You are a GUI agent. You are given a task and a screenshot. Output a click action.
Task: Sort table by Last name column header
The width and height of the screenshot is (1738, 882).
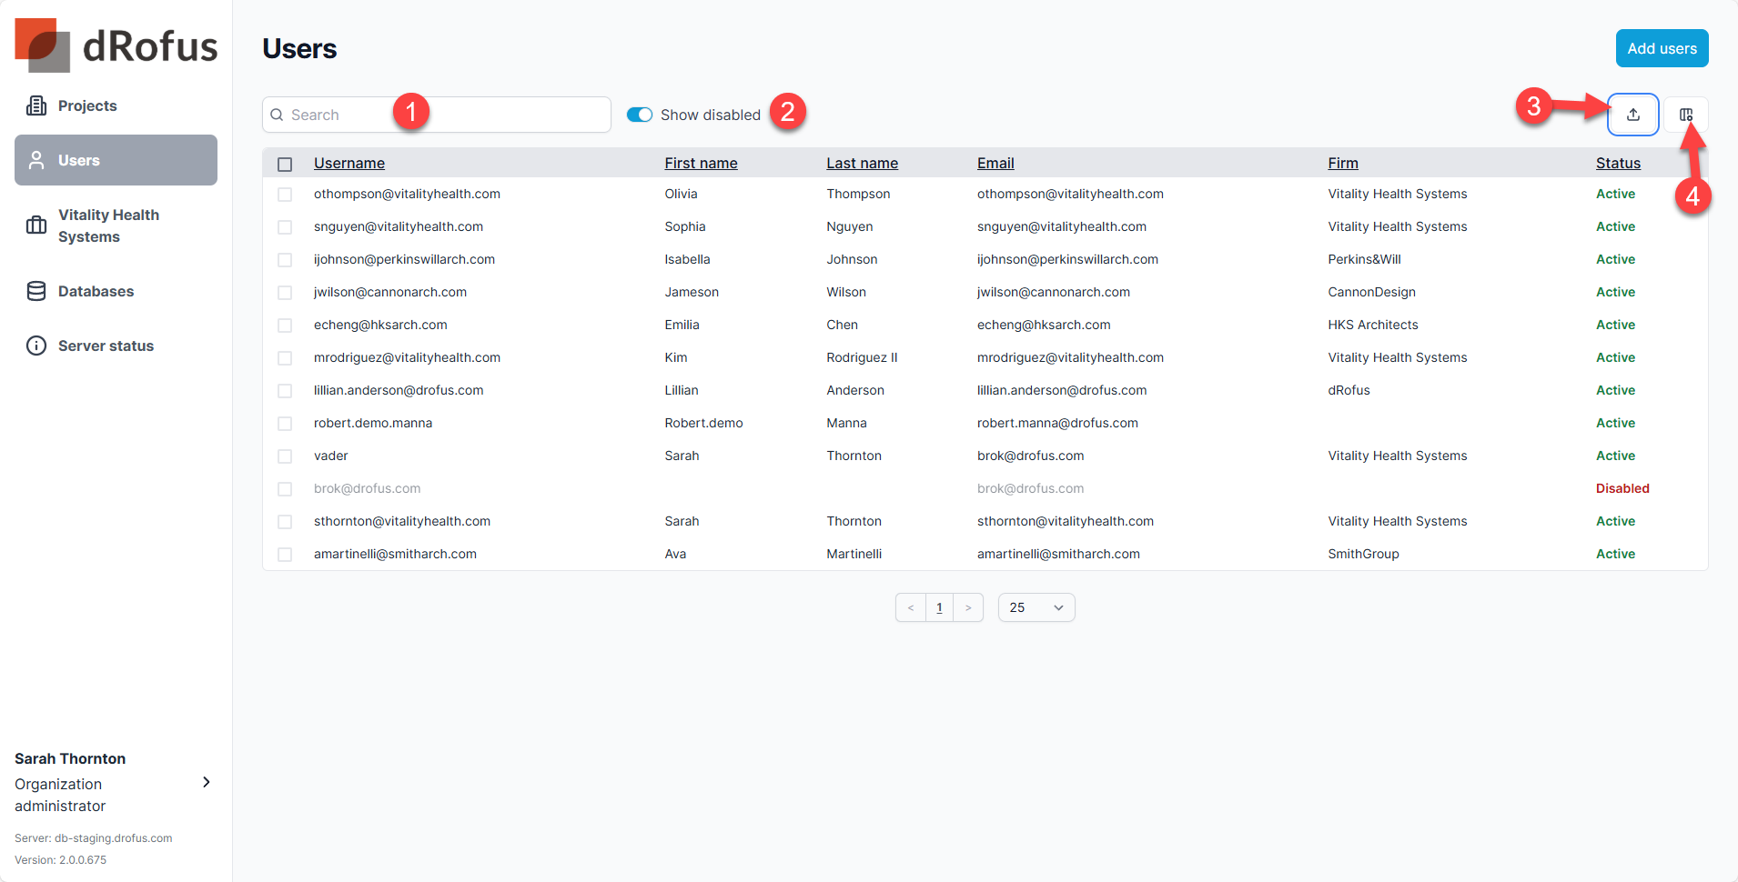click(x=862, y=163)
